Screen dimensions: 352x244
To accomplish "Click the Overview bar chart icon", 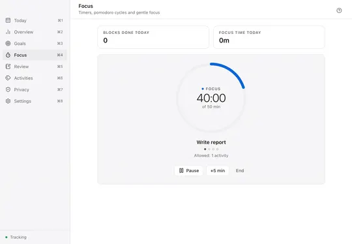I will click(x=8, y=32).
